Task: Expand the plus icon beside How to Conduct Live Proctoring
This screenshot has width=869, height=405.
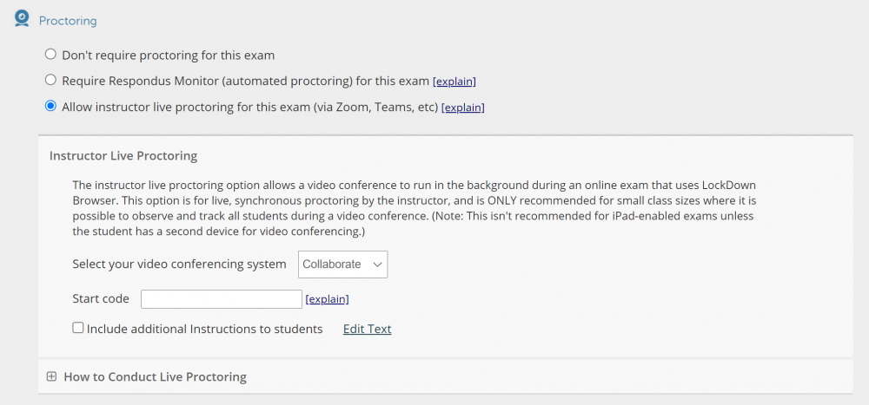Action: pyautogui.click(x=51, y=377)
